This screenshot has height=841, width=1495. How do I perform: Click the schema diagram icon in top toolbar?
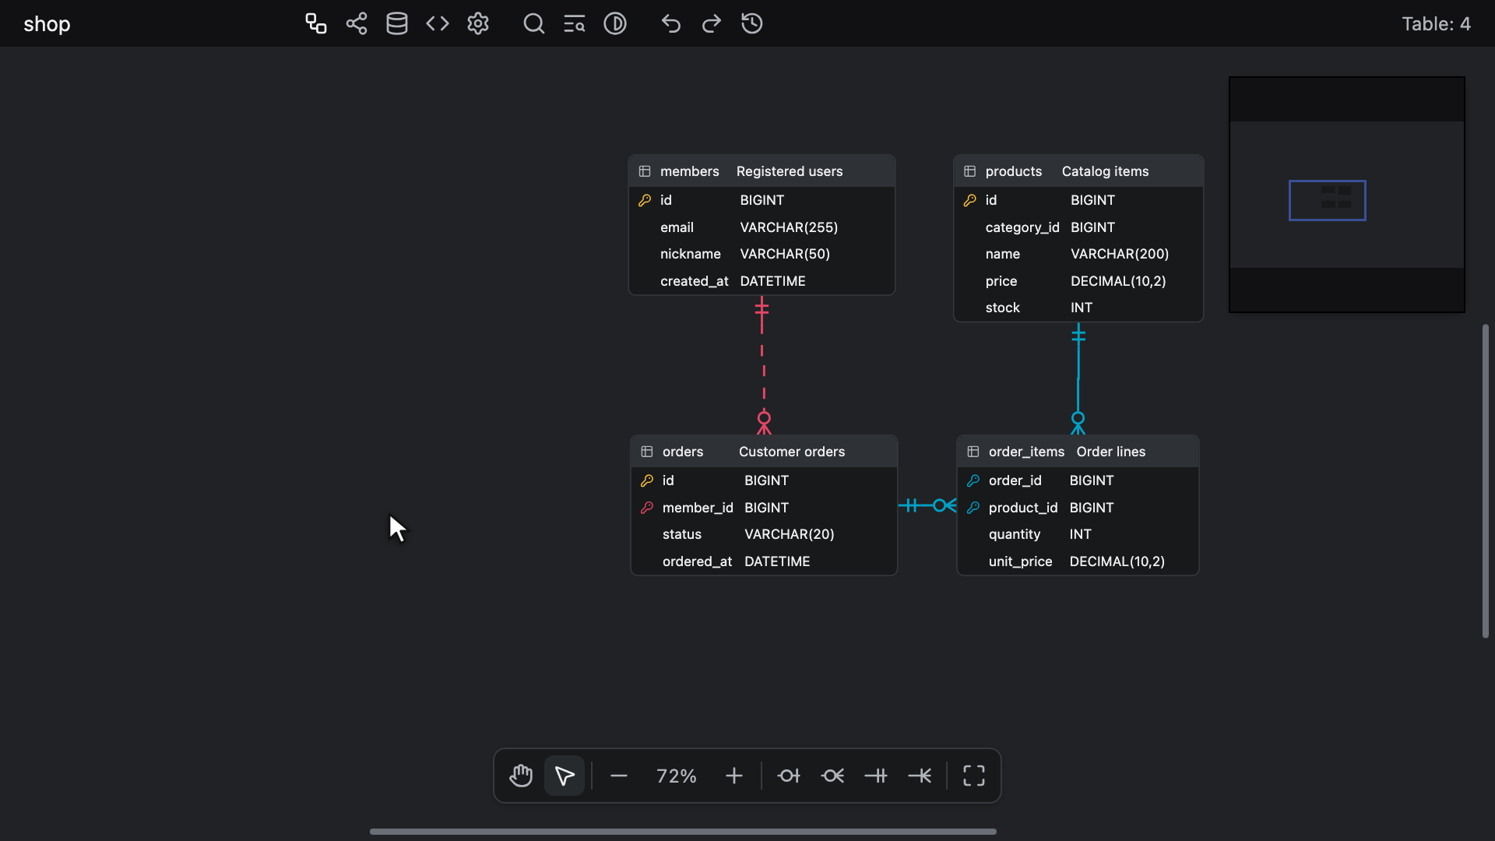pos(315,23)
